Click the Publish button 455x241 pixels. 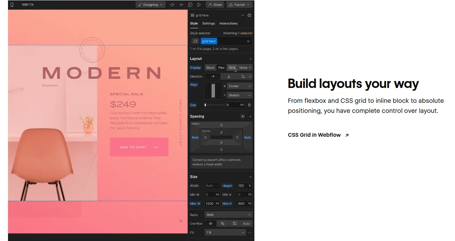[x=240, y=5]
